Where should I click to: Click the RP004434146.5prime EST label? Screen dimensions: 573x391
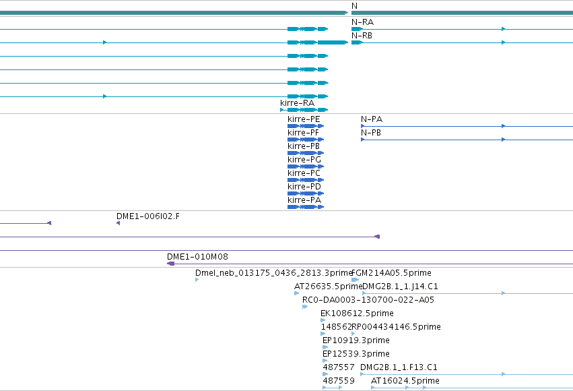tap(396, 327)
